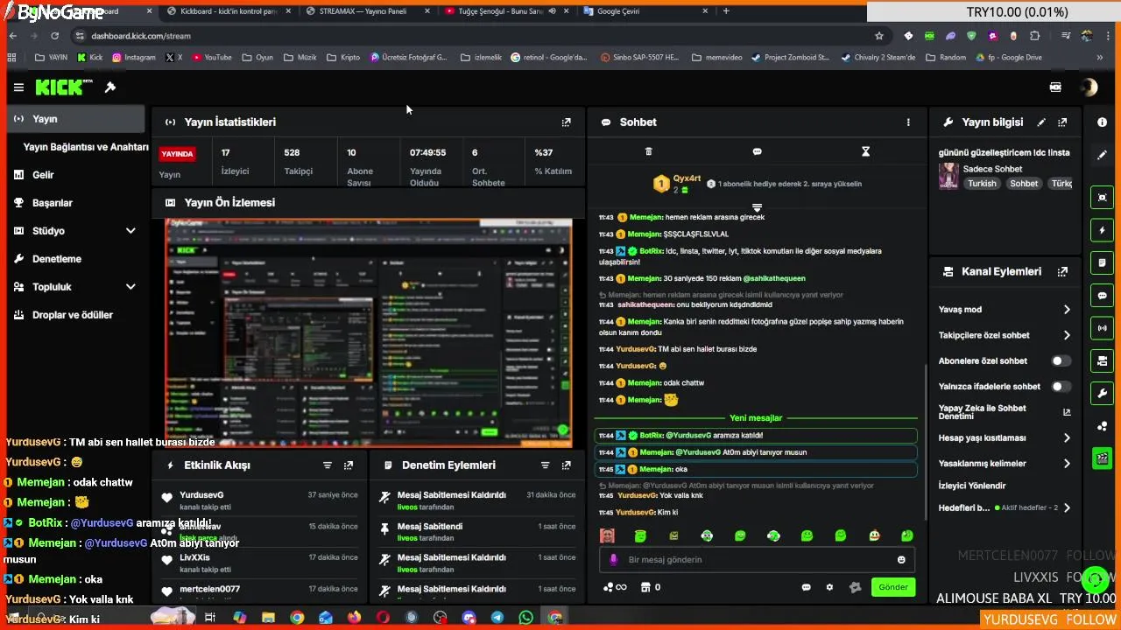Open Takipçilere özel sohbet settings

(1005, 335)
